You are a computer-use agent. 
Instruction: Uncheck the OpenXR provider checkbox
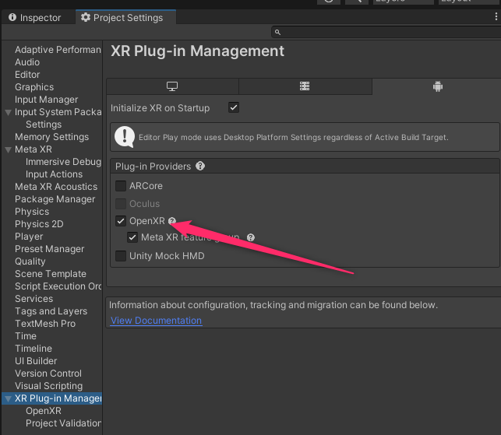point(121,221)
